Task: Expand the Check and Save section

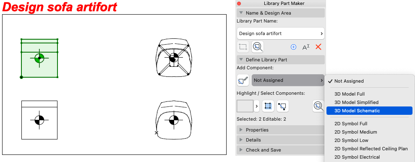Action: pos(281,150)
